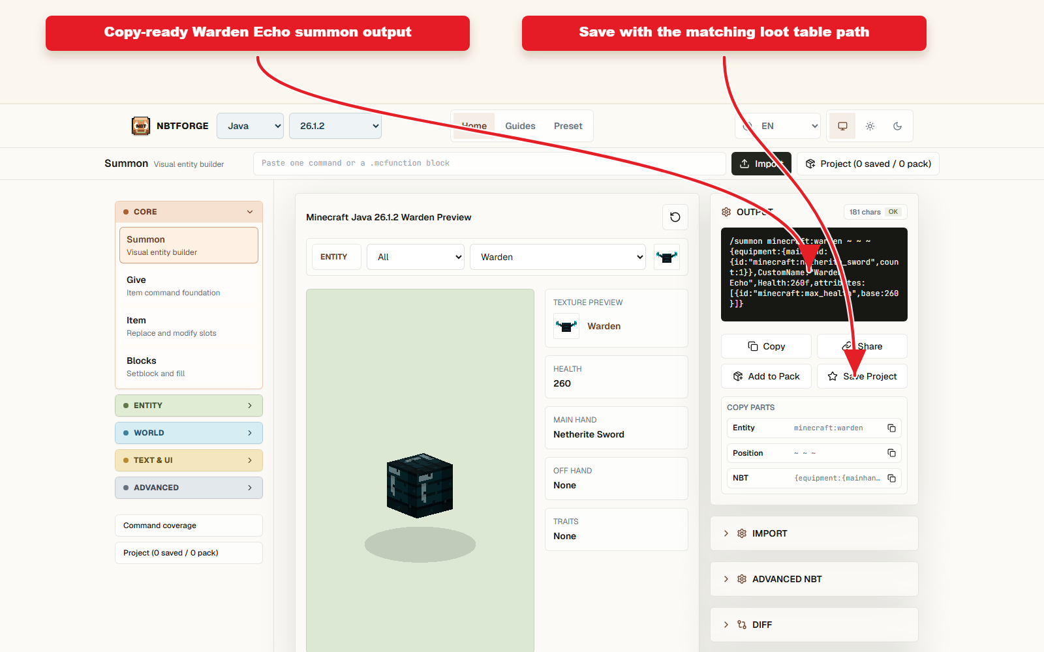Open the 26.1.2 version dropdown
Image resolution: width=1044 pixels, height=652 pixels.
coord(335,126)
